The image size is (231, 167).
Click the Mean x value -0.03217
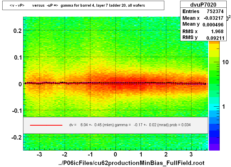(214, 18)
